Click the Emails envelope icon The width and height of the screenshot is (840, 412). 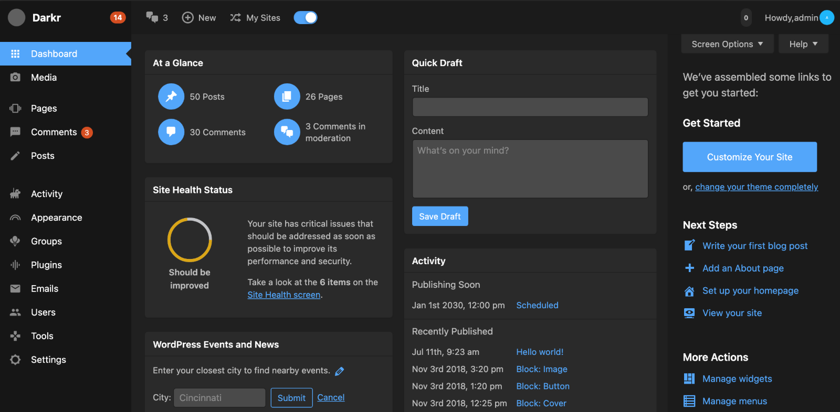pos(15,289)
